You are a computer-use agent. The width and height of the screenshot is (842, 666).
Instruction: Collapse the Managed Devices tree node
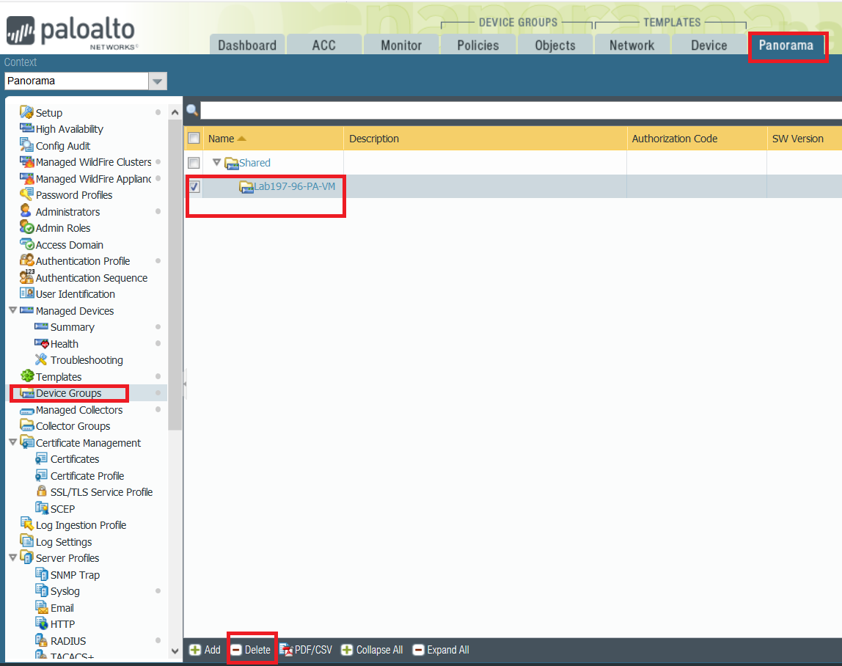13,310
